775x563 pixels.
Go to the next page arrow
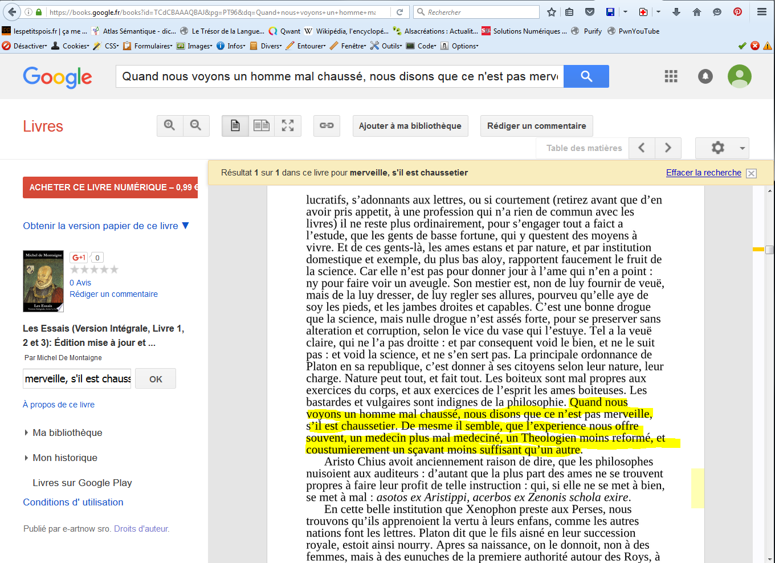[x=668, y=148]
